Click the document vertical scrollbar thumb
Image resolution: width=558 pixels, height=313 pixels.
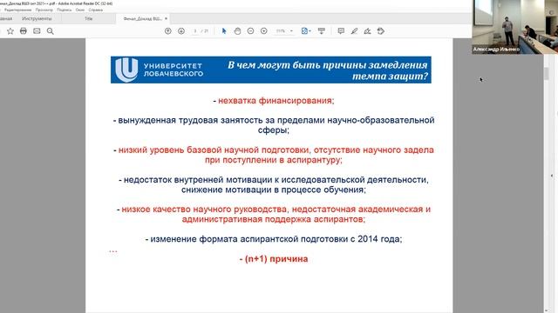547,73
